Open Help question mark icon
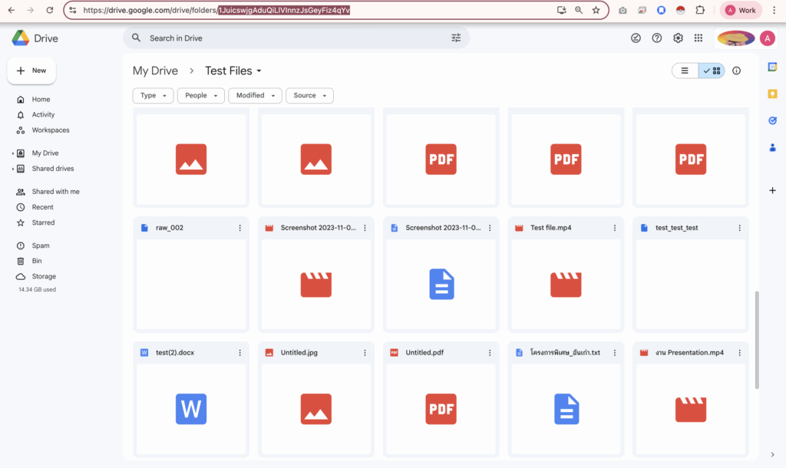The height and width of the screenshot is (468, 786). (657, 38)
